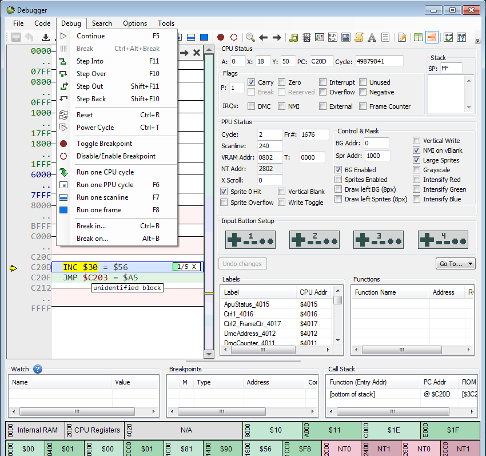Open the PPU viewer palette icon
Image resolution: width=486 pixels, height=456 pixels.
pos(320,38)
